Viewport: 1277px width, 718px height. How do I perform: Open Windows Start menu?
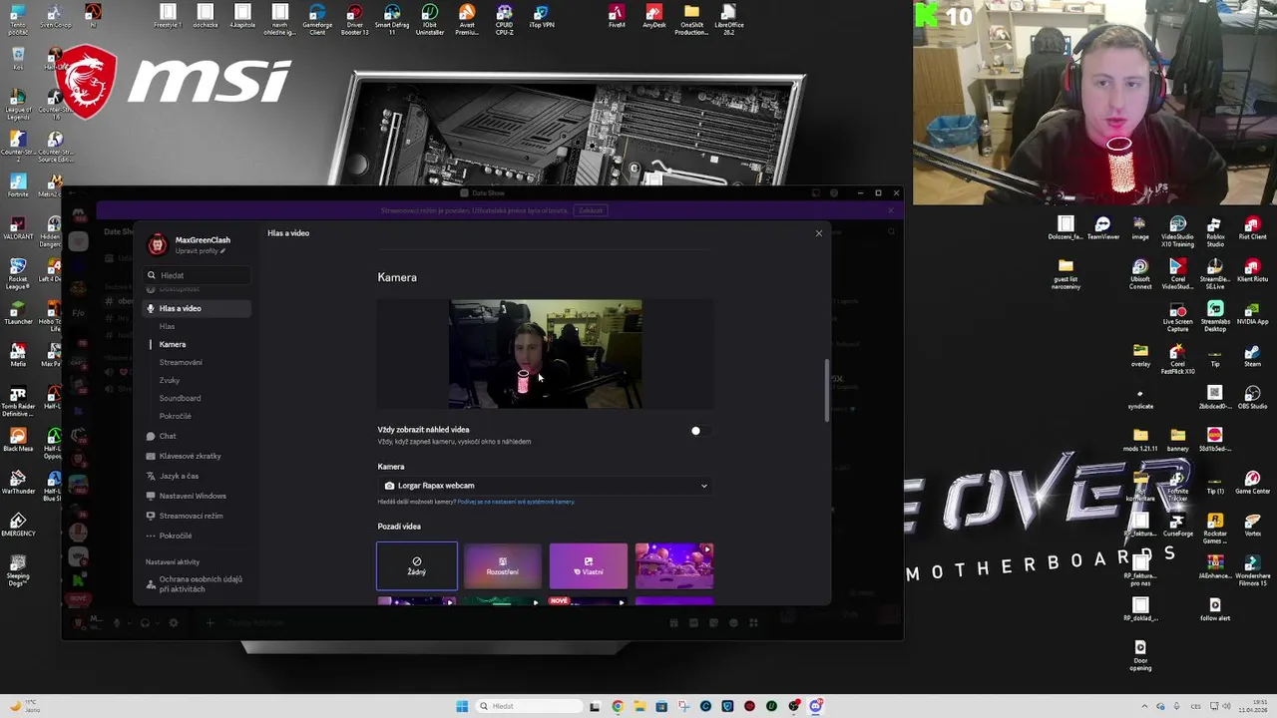pyautogui.click(x=462, y=706)
